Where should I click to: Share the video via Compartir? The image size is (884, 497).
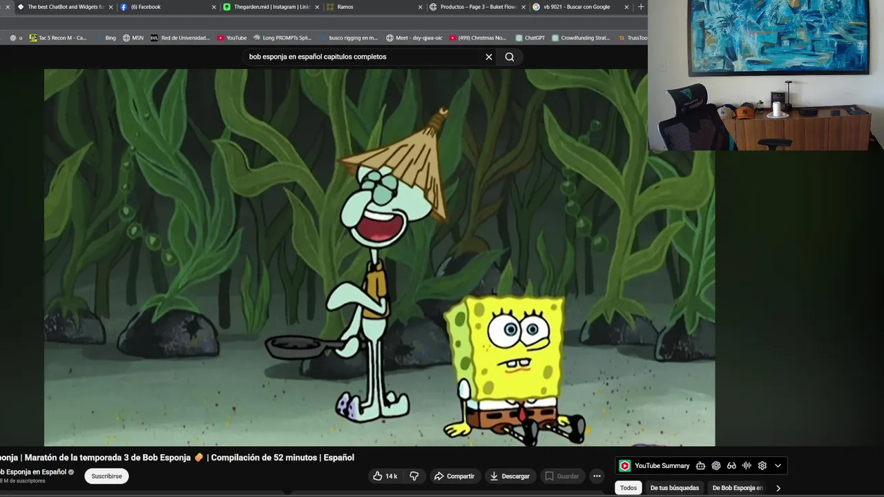coord(454,476)
